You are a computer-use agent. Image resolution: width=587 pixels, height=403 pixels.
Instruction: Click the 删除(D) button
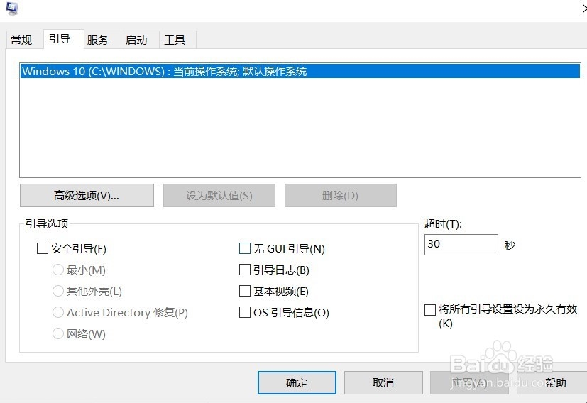[340, 195]
